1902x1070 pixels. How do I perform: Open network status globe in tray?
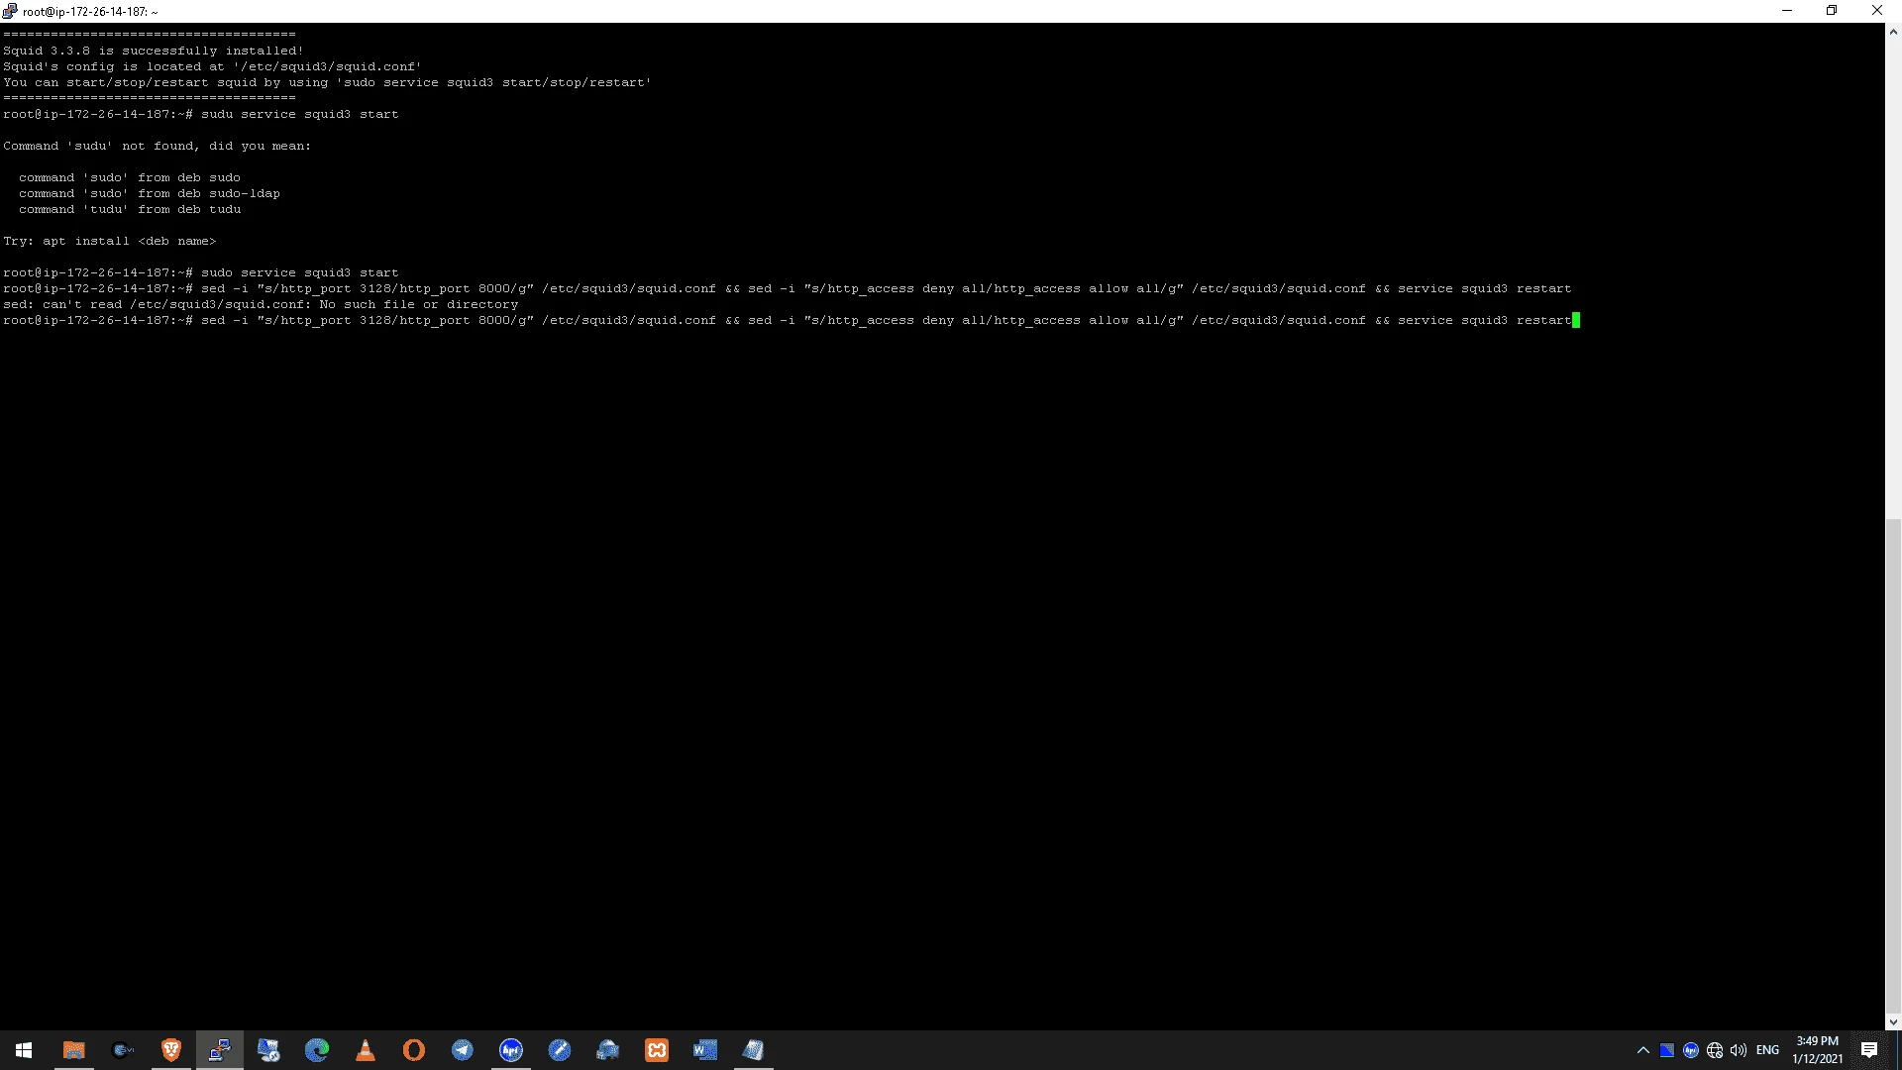tap(1715, 1050)
